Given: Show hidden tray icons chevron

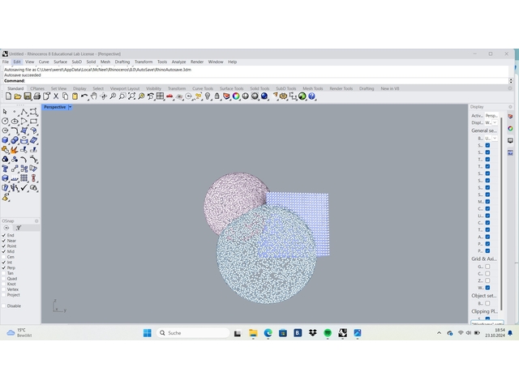Looking at the screenshot, I should pos(440,333).
